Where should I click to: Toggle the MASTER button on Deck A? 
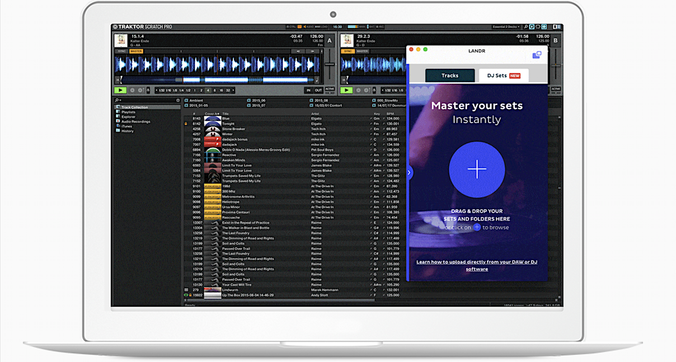pos(136,51)
